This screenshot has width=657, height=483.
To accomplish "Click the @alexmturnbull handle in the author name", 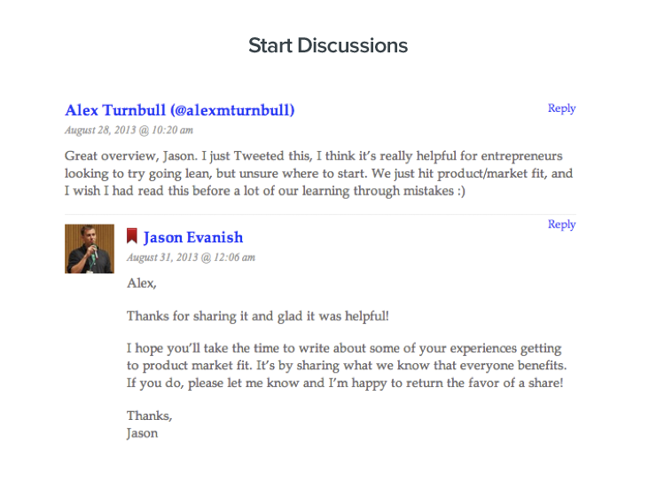I will click(x=232, y=110).
